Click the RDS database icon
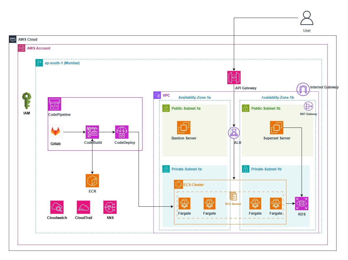The image size is (348, 260). pos(302,204)
